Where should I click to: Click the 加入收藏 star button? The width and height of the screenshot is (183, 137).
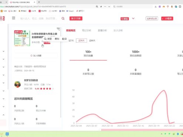pyautogui.click(x=36, y=56)
